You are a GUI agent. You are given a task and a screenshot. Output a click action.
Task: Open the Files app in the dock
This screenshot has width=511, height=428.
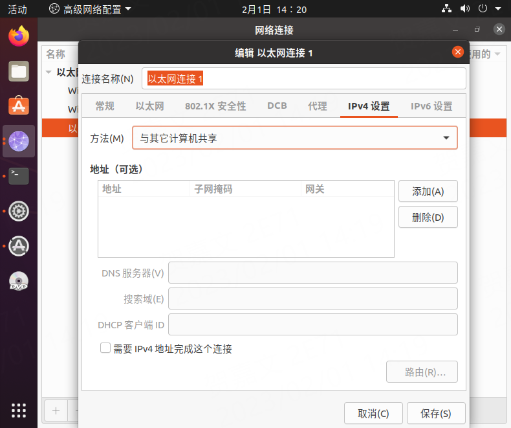(19, 71)
